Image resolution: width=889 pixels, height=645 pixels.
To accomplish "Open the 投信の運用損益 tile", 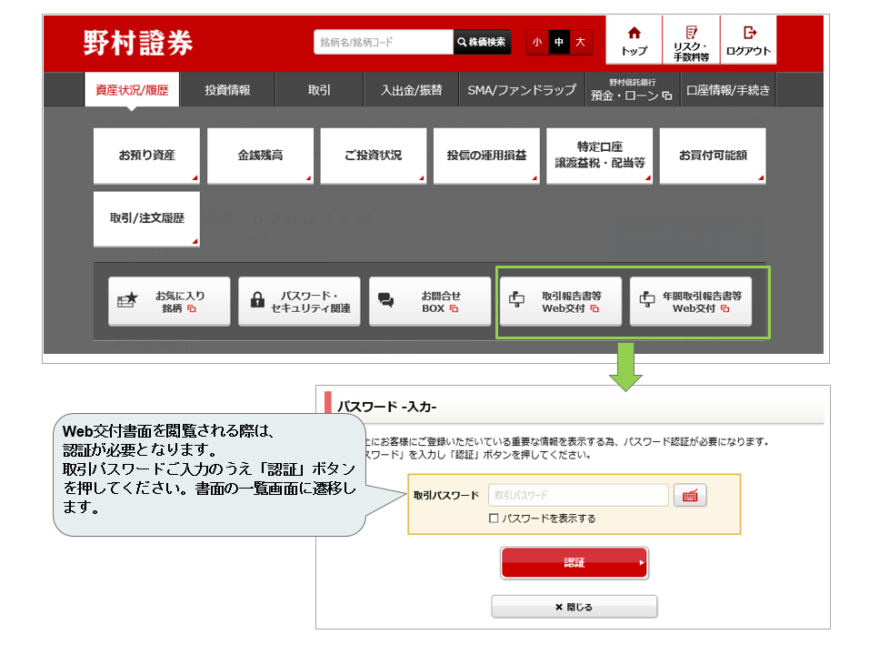I will (486, 156).
